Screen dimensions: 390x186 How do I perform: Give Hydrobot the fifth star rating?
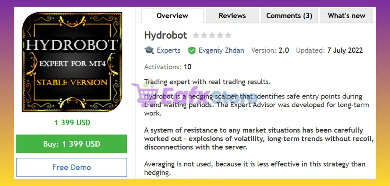pos(228,35)
